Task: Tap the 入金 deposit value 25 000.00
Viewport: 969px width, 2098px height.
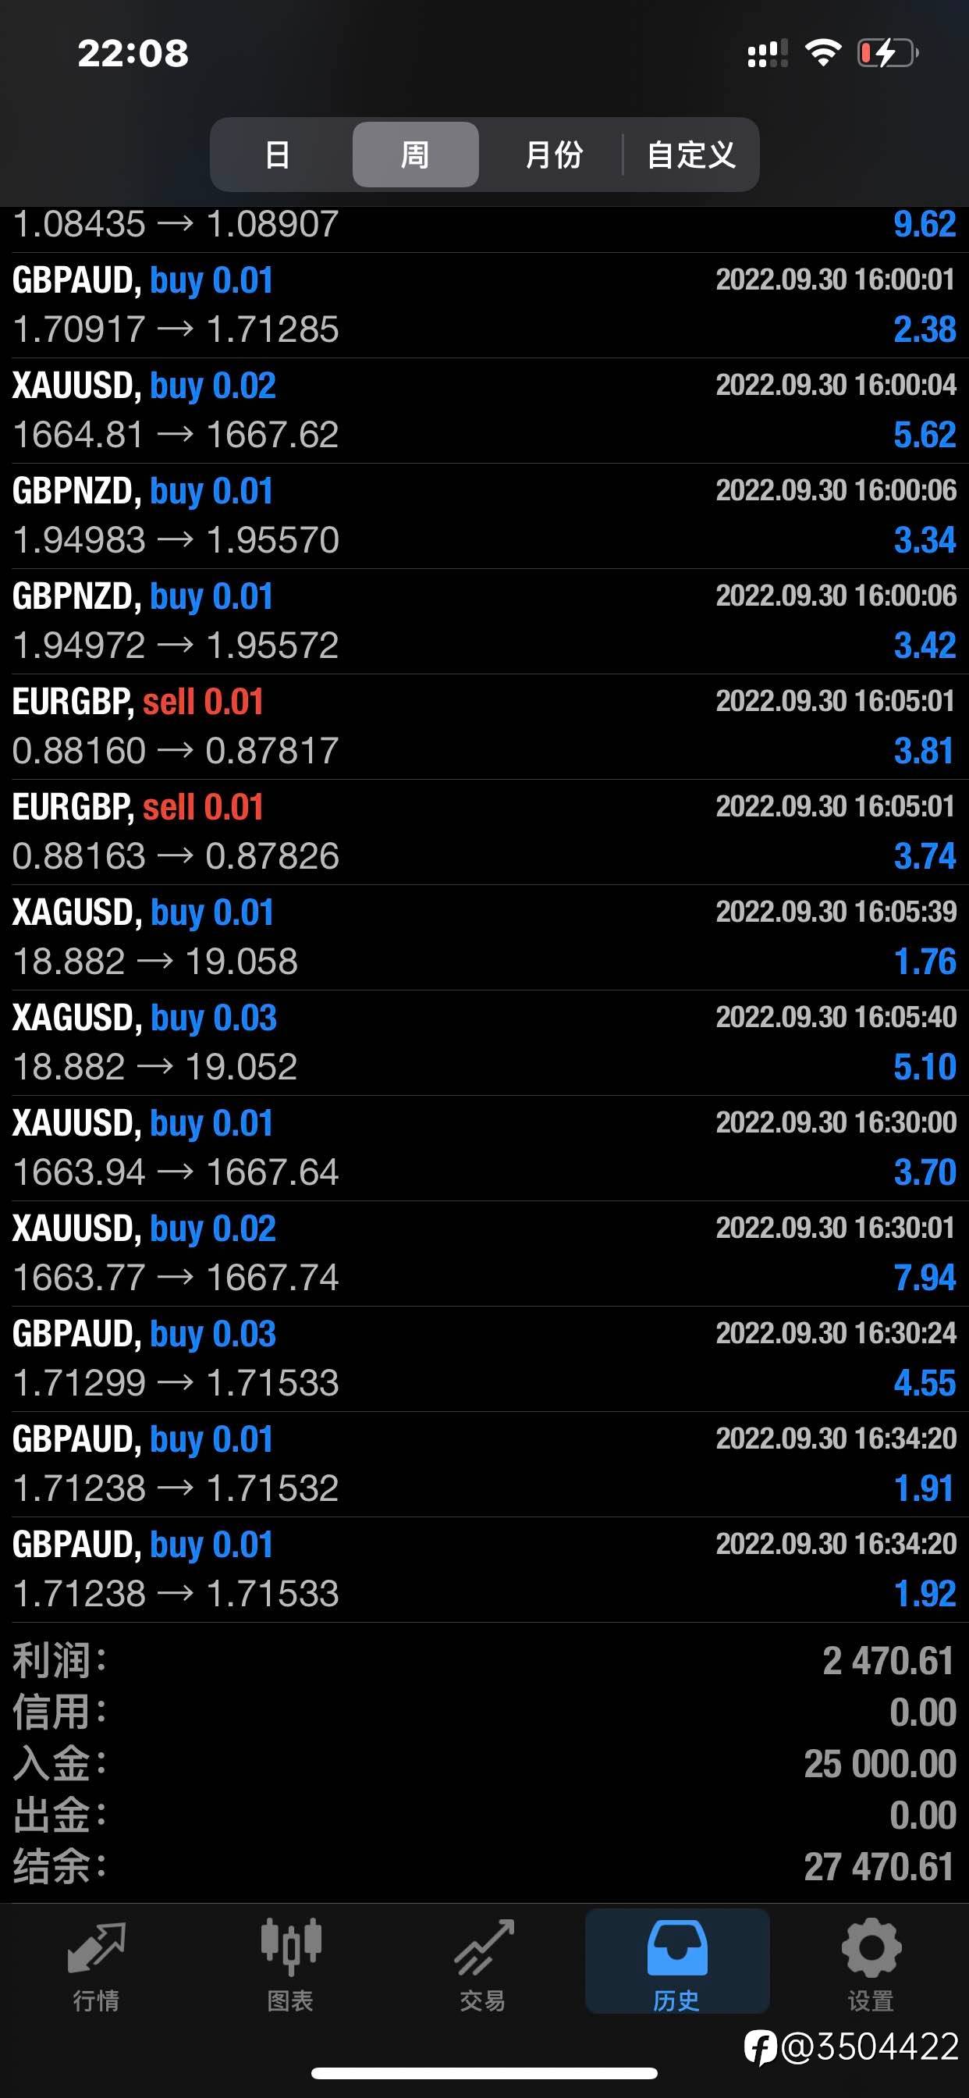Action: click(879, 1764)
